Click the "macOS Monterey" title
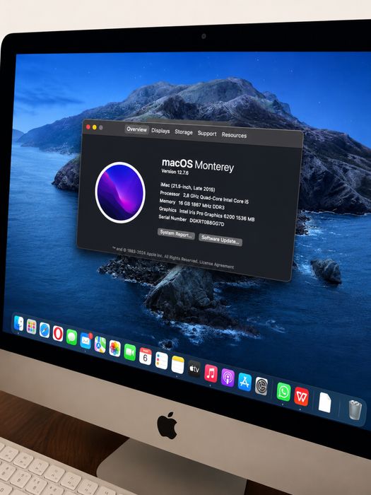The width and height of the screenshot is (371, 495). coord(198,165)
